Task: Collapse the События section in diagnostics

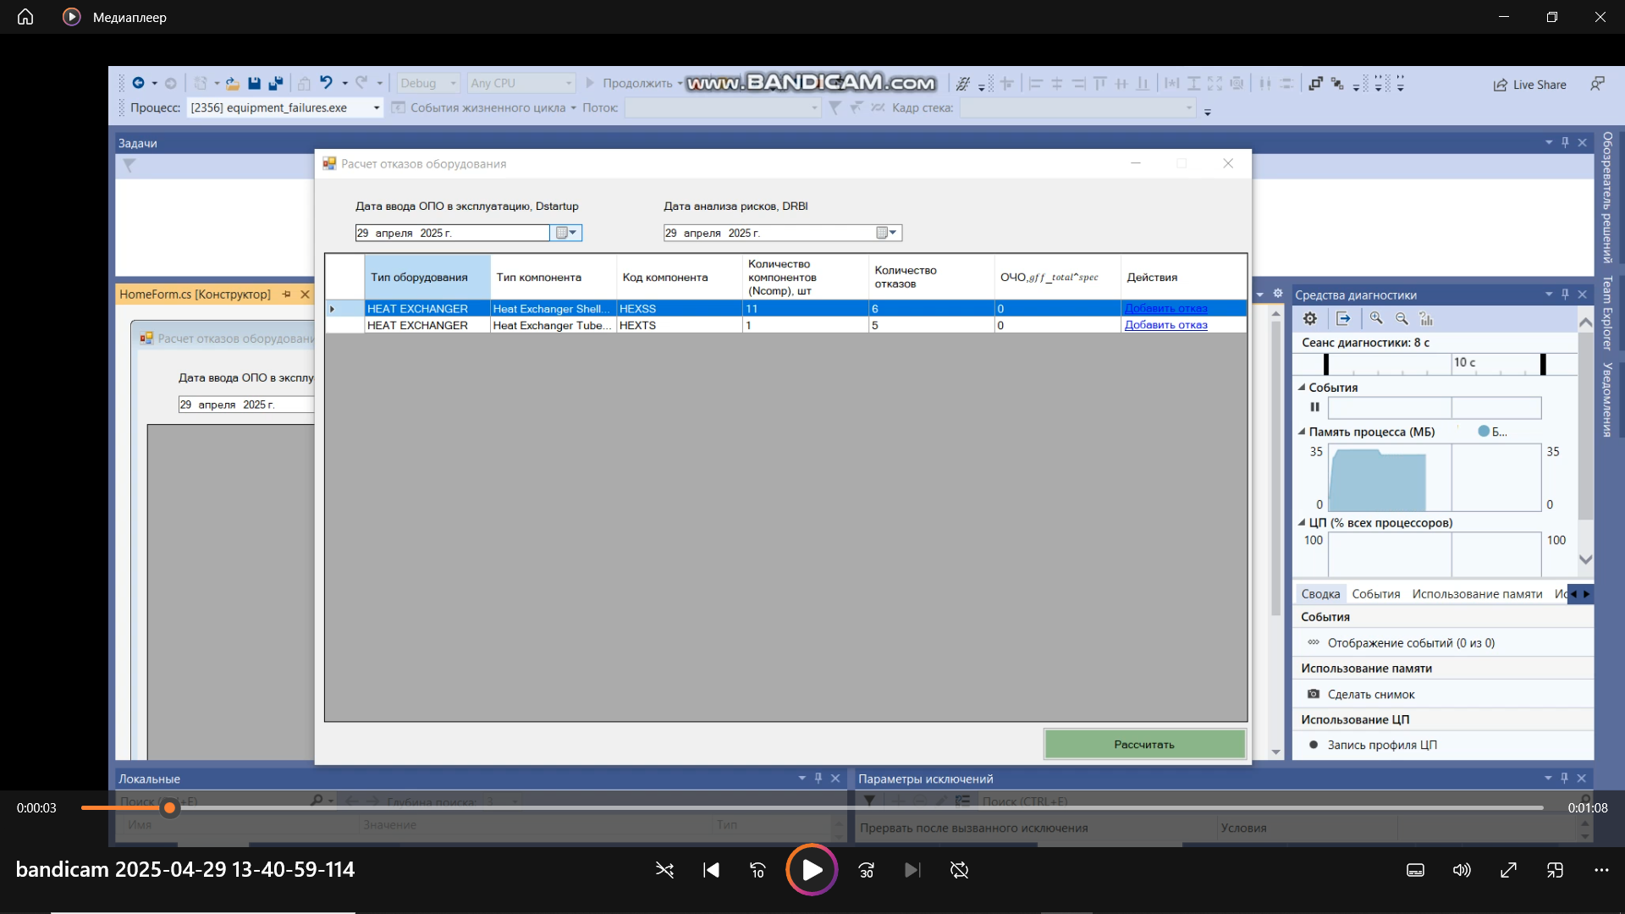Action: [x=1302, y=388]
